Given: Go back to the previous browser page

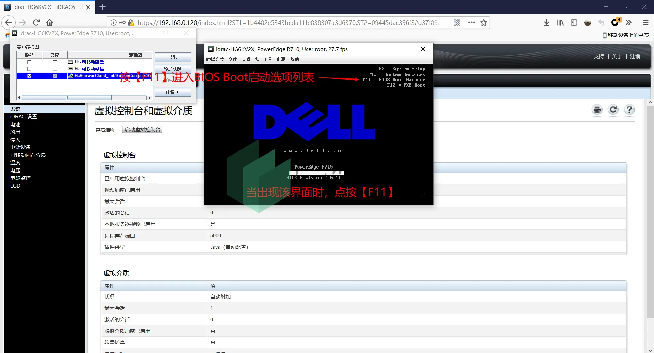Looking at the screenshot, I should coord(9,22).
